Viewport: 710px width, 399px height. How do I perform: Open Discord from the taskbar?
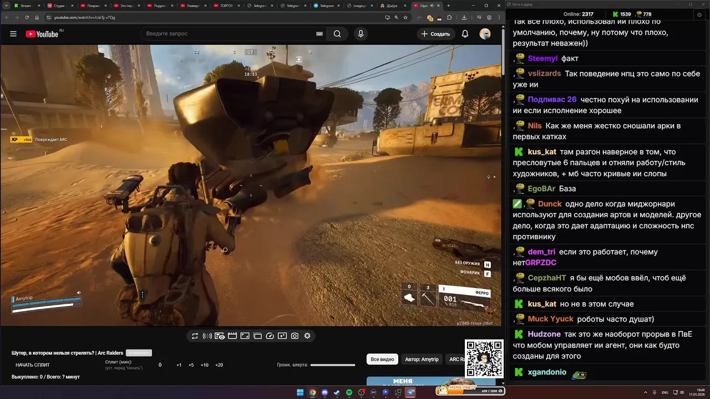click(324, 392)
